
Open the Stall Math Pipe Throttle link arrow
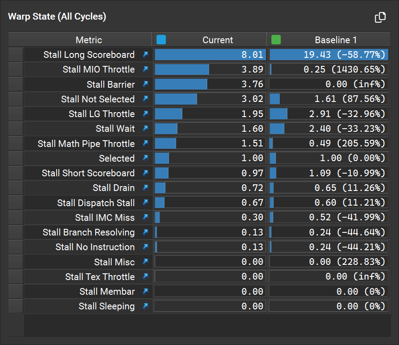tap(145, 143)
